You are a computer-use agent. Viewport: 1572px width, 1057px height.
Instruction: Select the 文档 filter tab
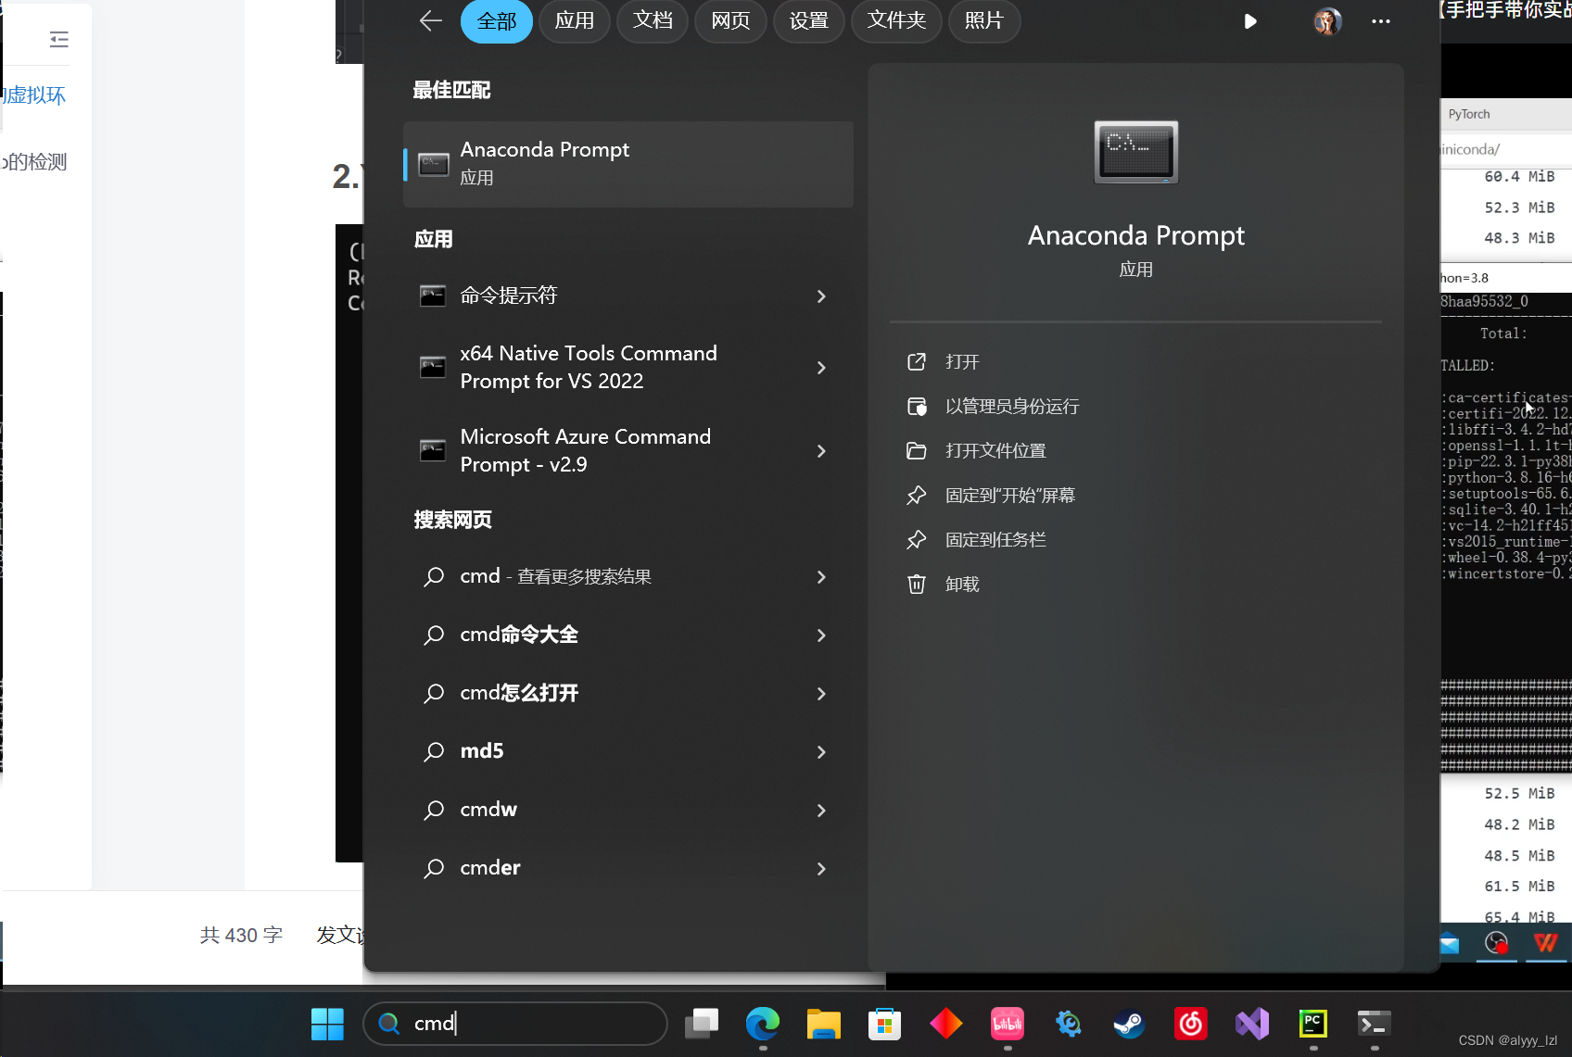(653, 20)
